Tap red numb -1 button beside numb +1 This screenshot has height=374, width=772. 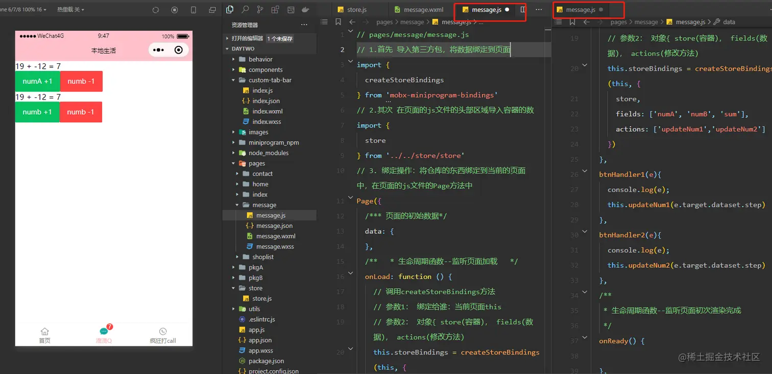(81, 112)
